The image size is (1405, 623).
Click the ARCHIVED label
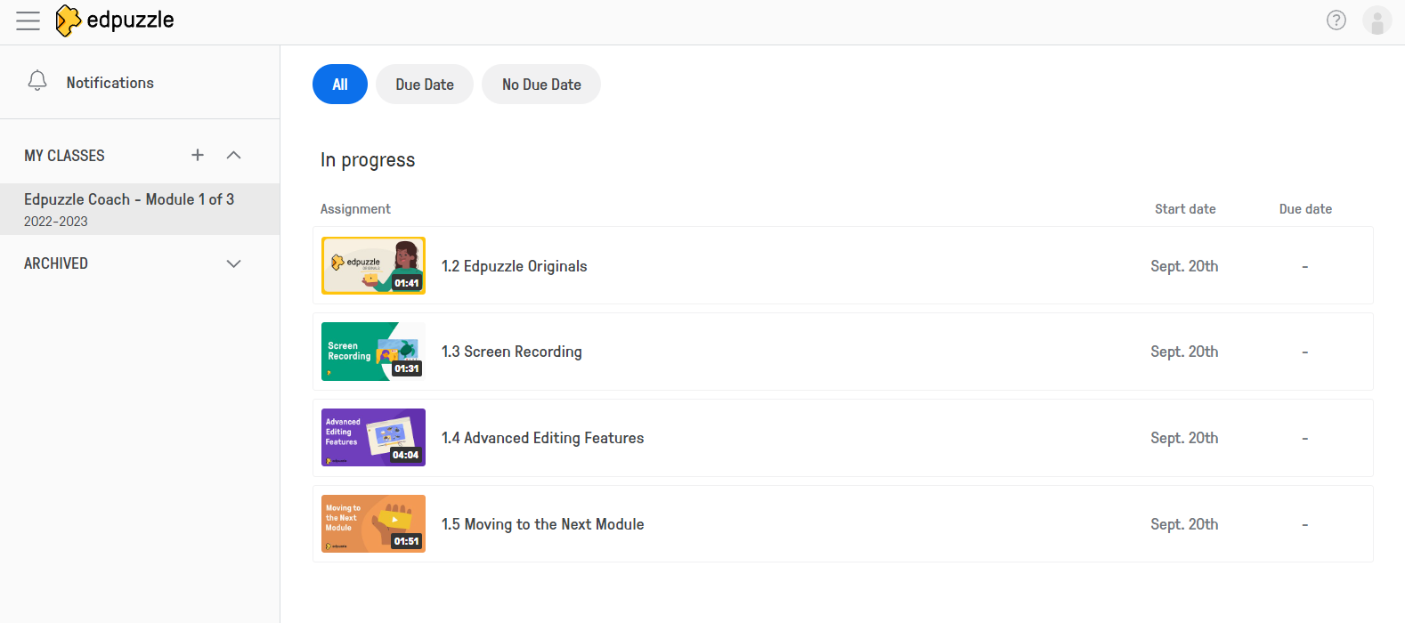coord(56,263)
